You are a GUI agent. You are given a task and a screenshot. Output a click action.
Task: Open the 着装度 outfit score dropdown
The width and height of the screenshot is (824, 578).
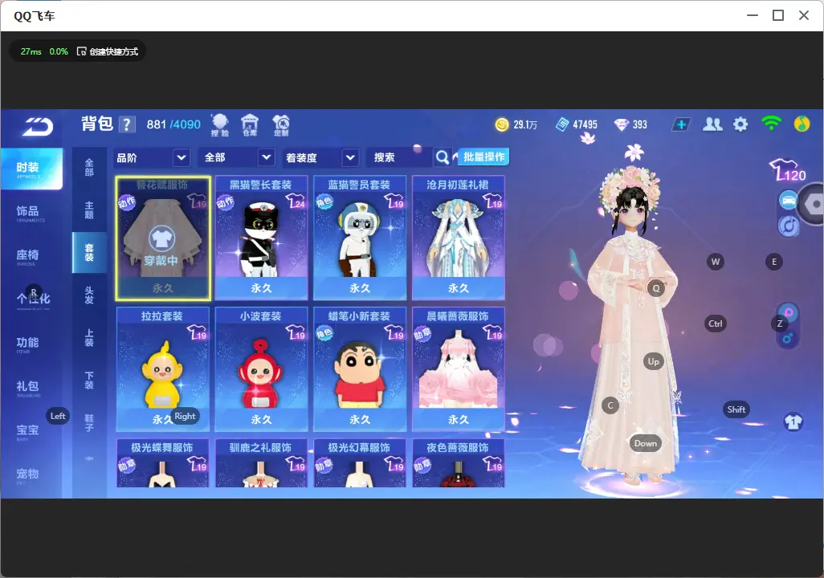click(x=320, y=157)
